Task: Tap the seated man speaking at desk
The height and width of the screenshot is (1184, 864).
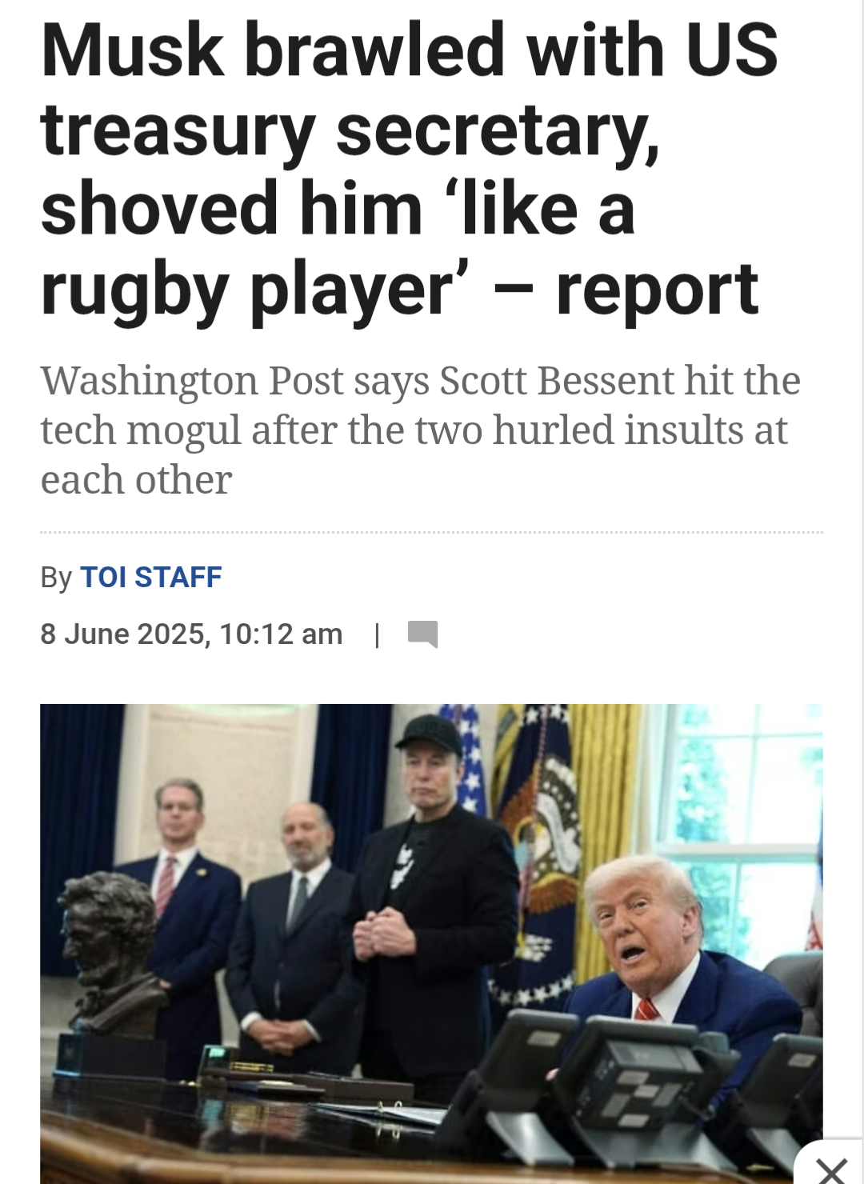Action: coord(680,976)
